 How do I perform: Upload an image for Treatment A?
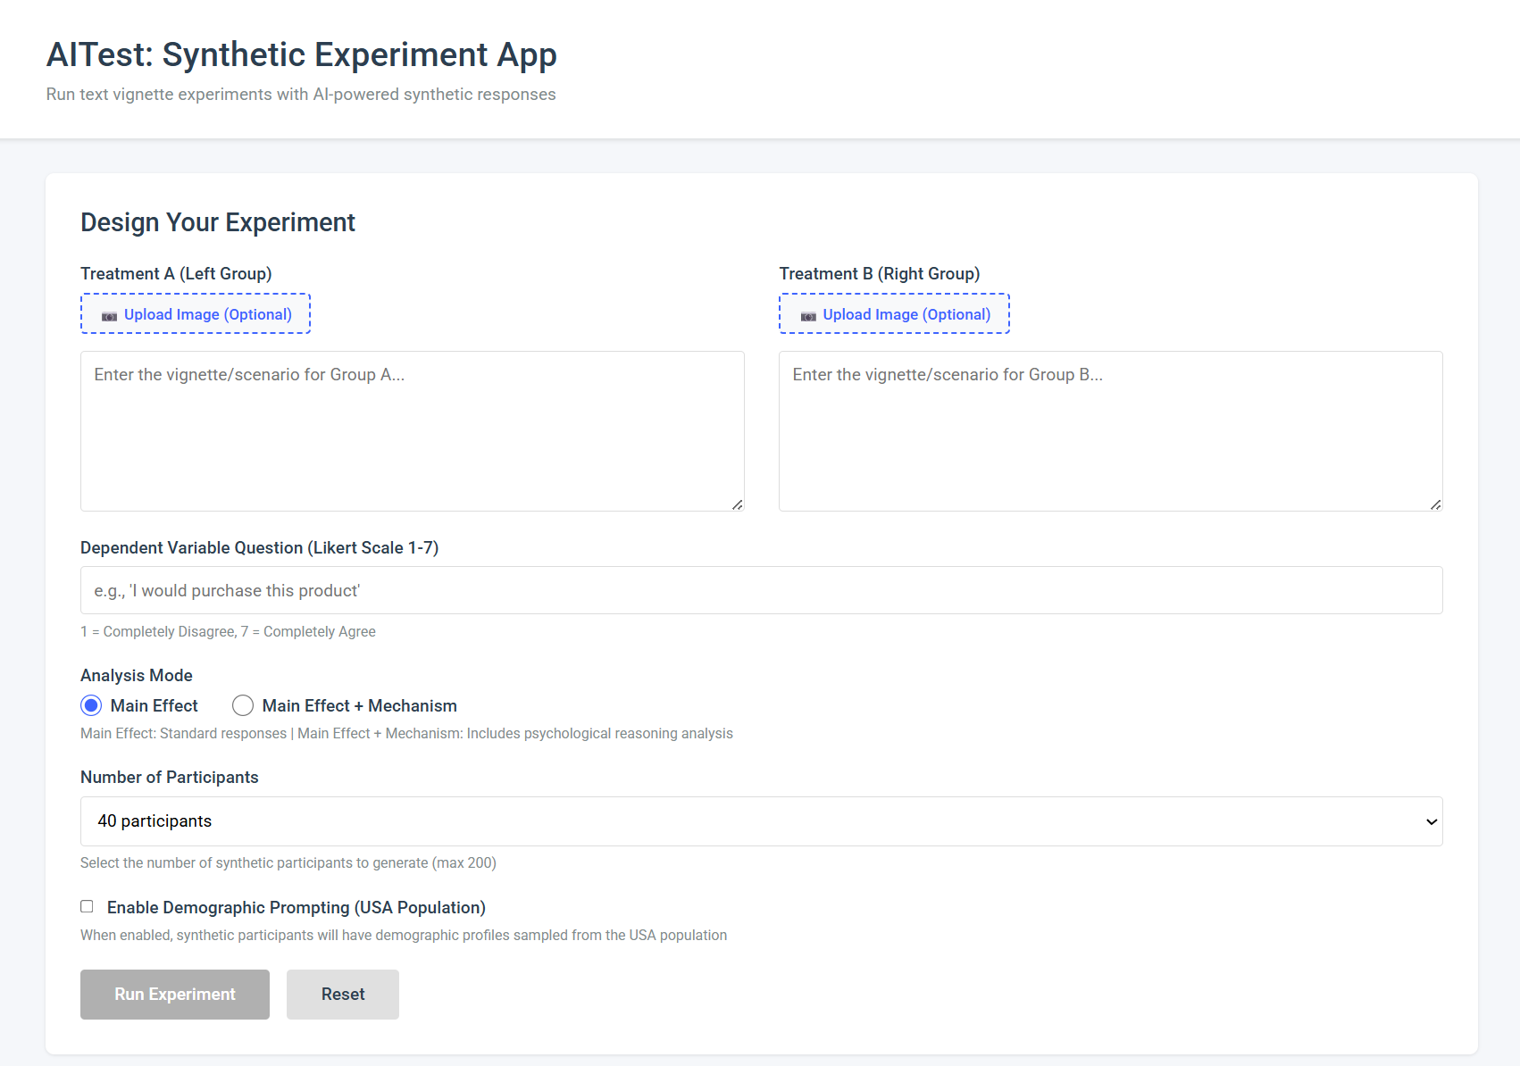point(195,313)
